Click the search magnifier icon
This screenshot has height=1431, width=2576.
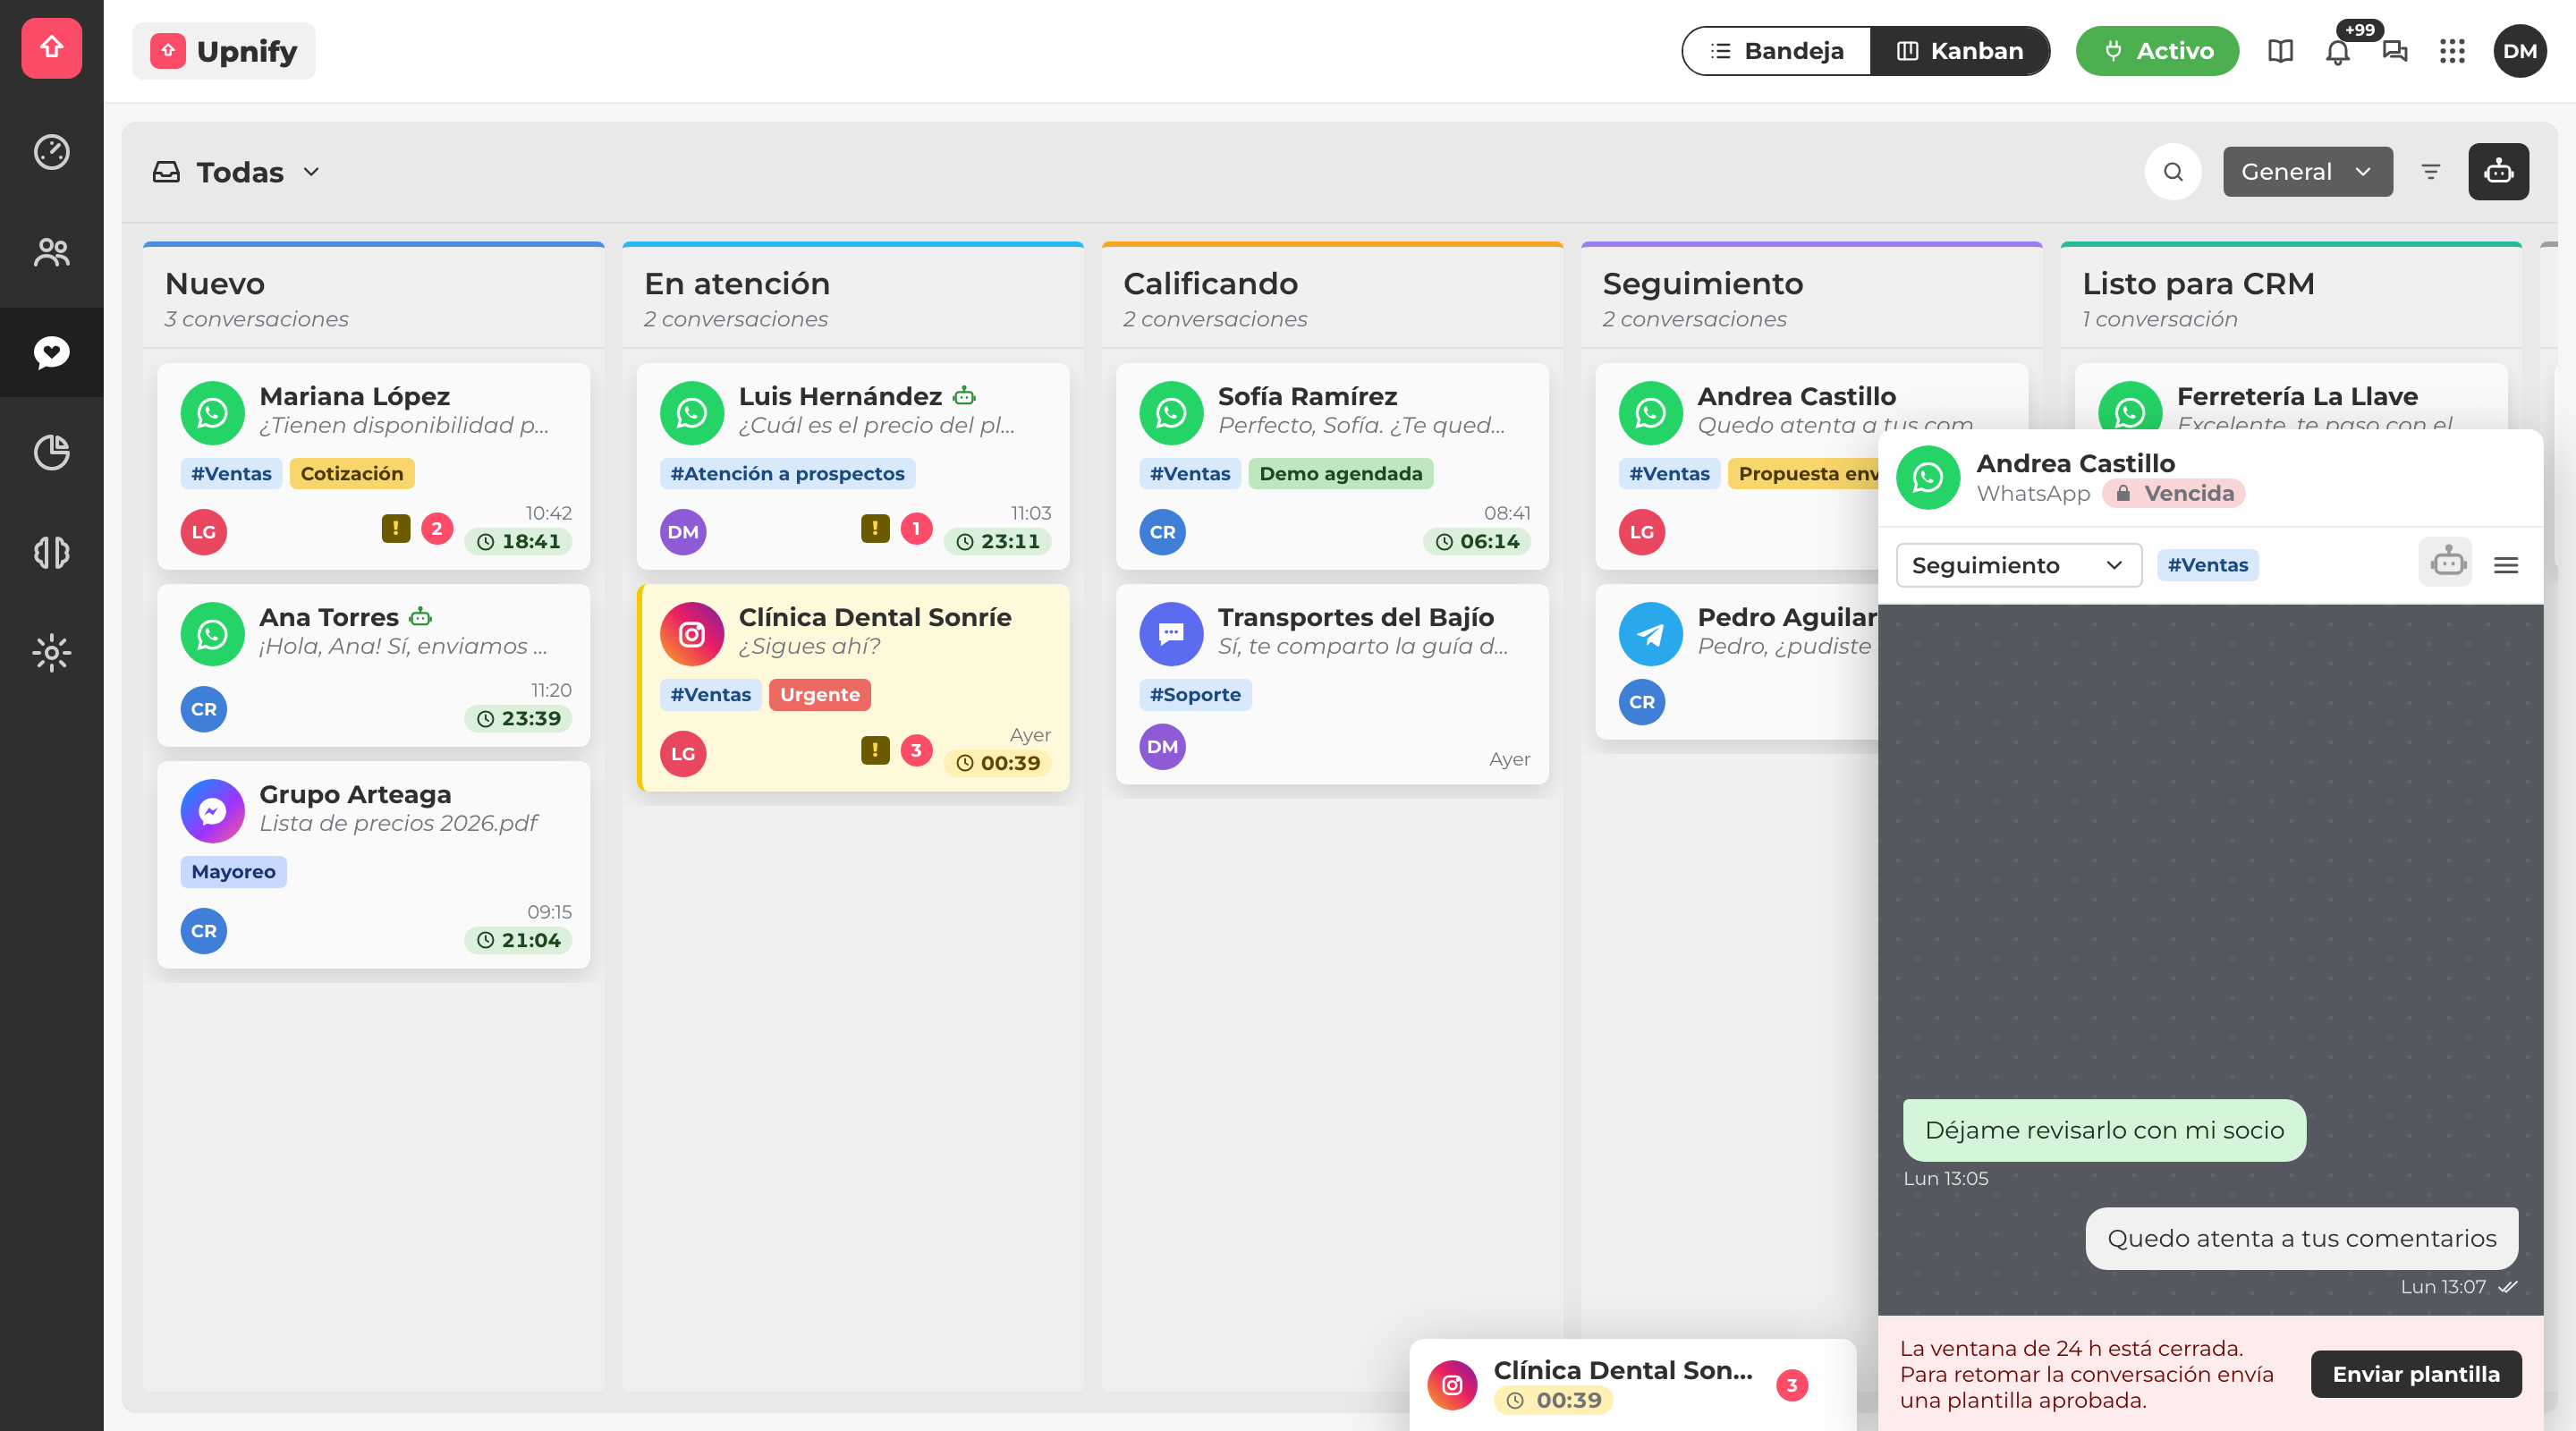pyautogui.click(x=2173, y=172)
